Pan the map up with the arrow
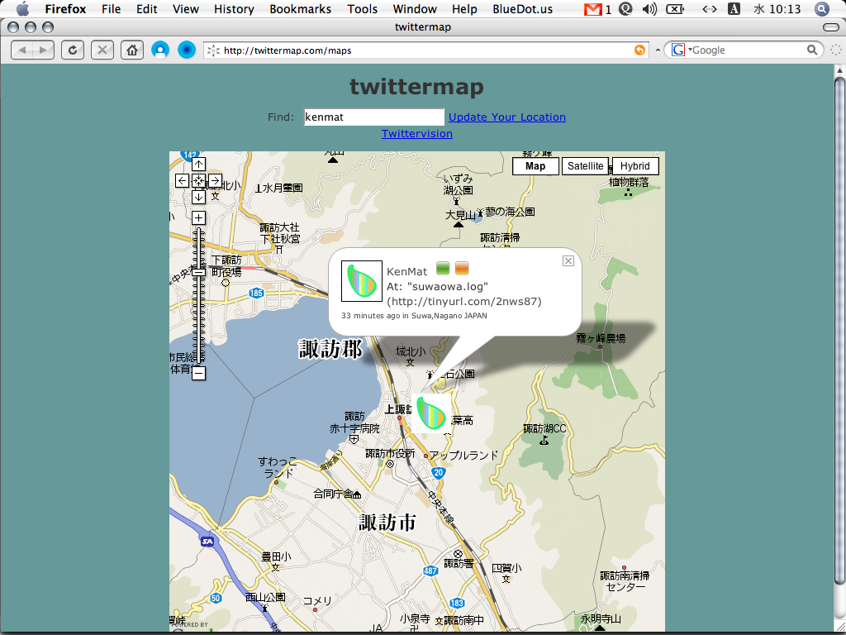 [198, 165]
